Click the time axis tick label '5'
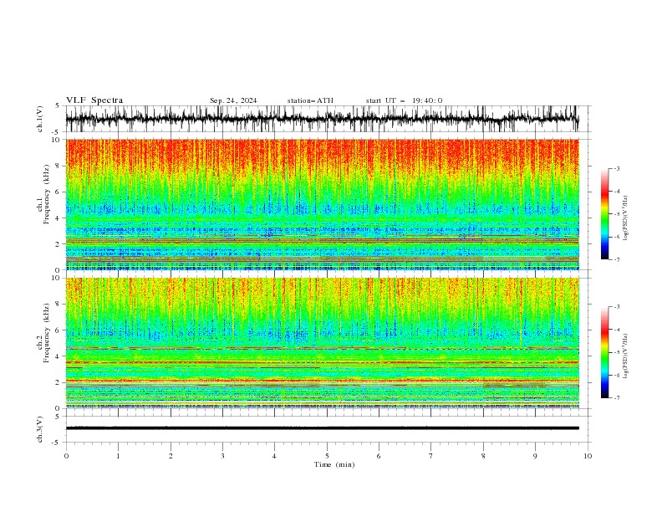The height and width of the screenshot is (512, 662). 327,456
